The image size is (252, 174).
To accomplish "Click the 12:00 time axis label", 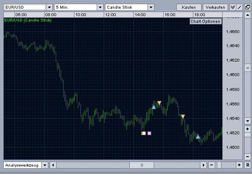I will 110,15.
